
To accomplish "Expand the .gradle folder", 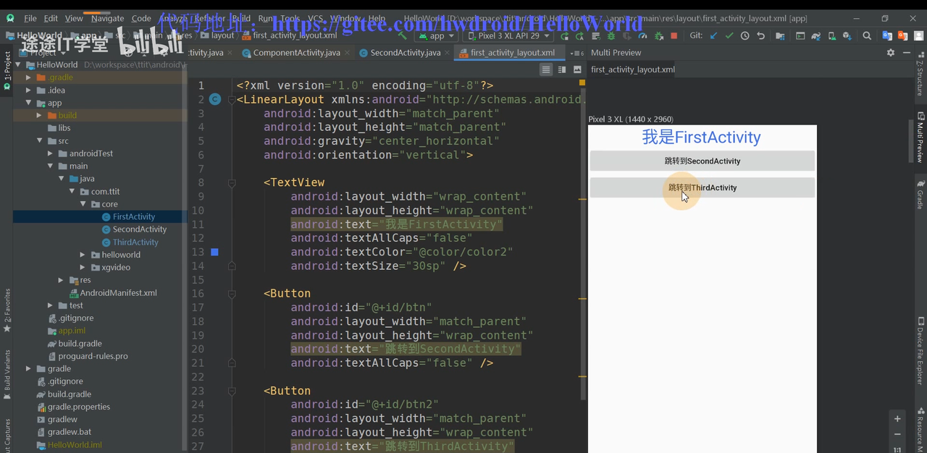I will tap(29, 77).
